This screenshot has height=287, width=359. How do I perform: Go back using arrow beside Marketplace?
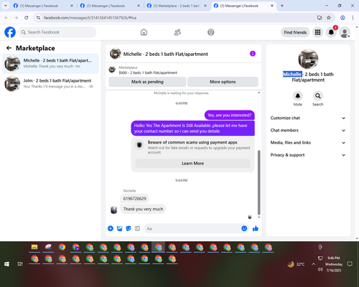tap(9, 48)
